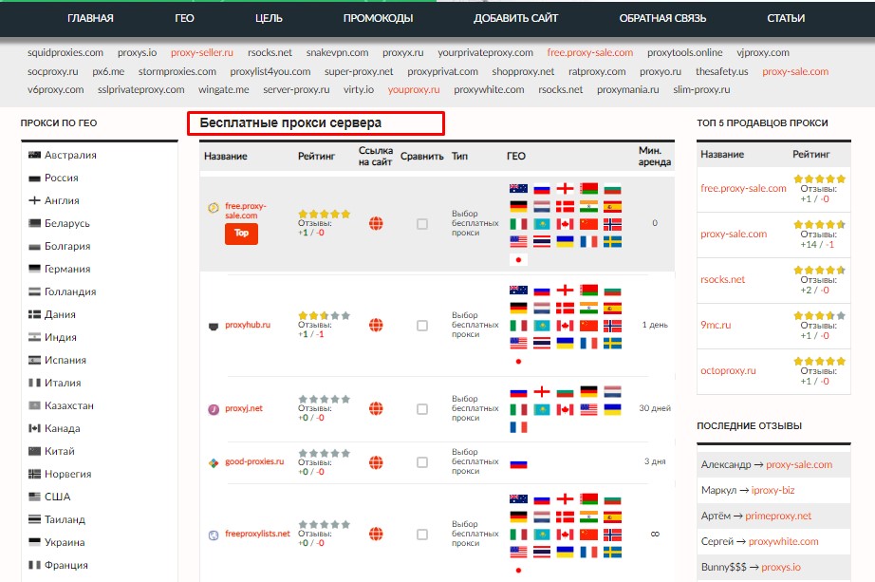
Task: Open 9mc.ru in top 5 sellers
Action: pyautogui.click(x=716, y=325)
